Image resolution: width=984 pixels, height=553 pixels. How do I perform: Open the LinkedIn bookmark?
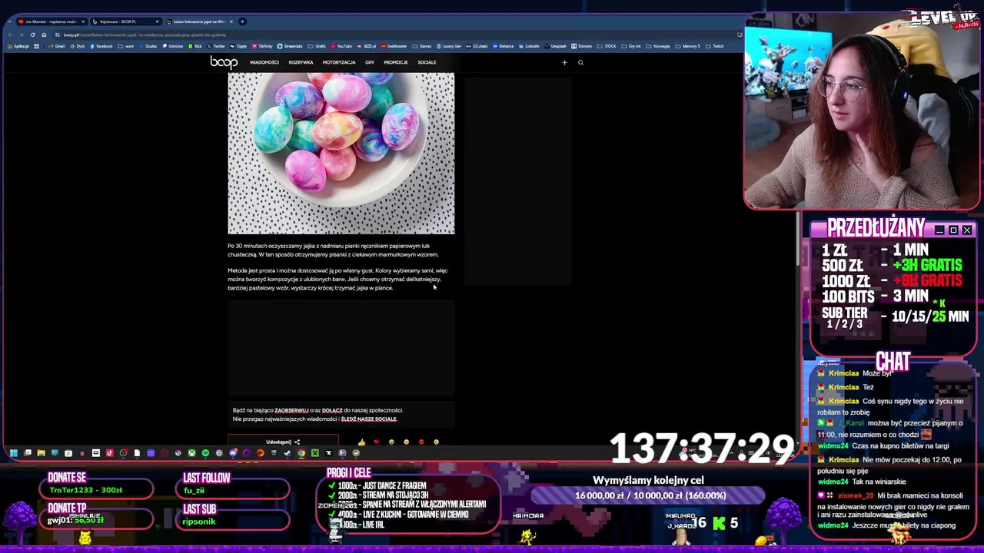[x=529, y=46]
